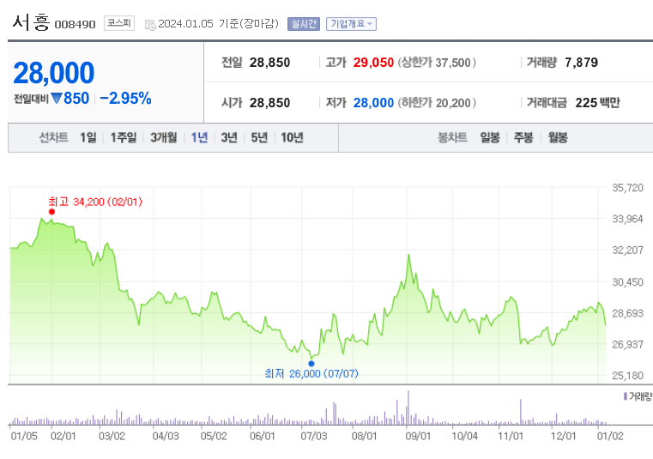Select the 1일 line chart tab
The width and height of the screenshot is (653, 459).
pyautogui.click(x=88, y=137)
